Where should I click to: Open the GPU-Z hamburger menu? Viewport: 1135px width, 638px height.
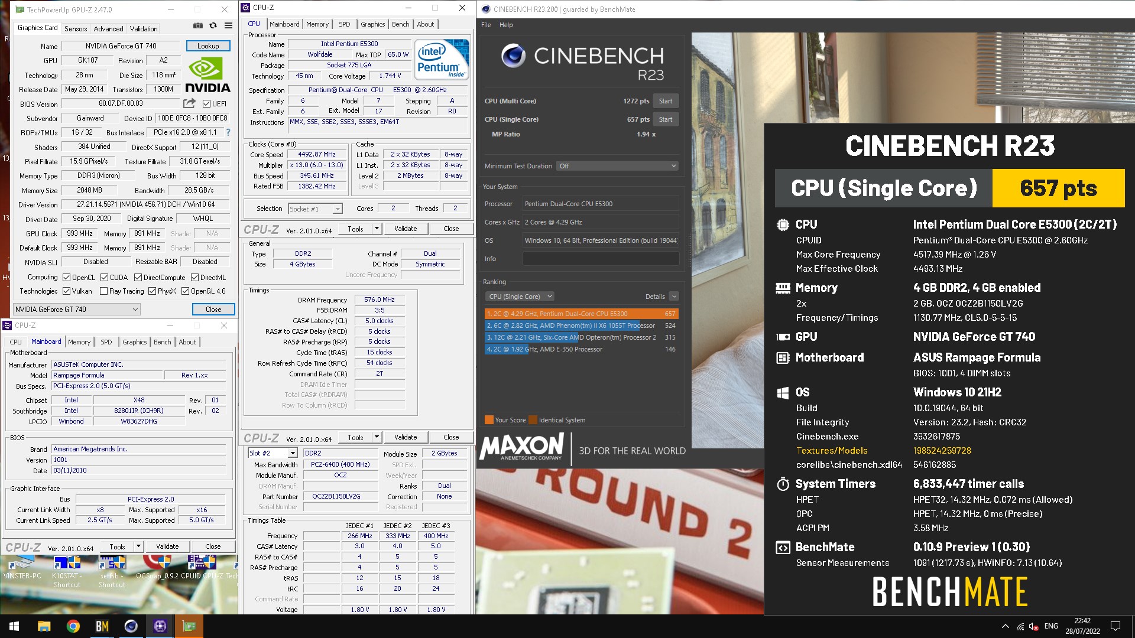[228, 25]
